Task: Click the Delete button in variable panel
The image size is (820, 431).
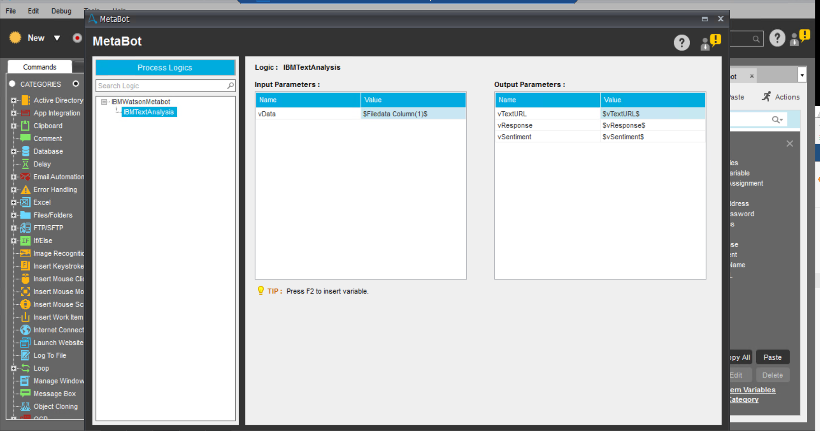Action: click(772, 375)
